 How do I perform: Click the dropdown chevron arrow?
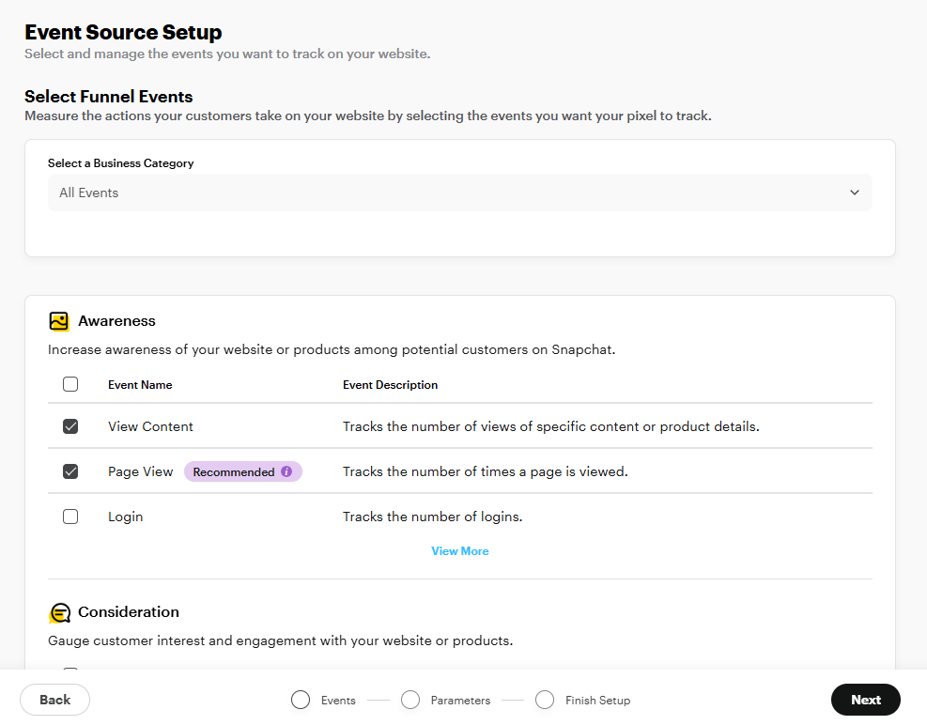pos(855,193)
